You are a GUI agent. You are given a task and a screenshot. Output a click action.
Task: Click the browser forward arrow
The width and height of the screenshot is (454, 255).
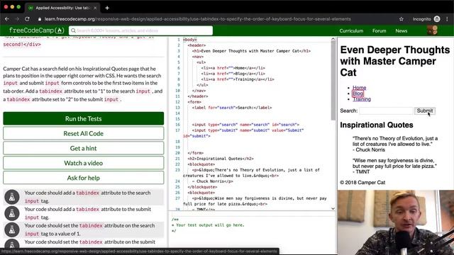click(17, 19)
